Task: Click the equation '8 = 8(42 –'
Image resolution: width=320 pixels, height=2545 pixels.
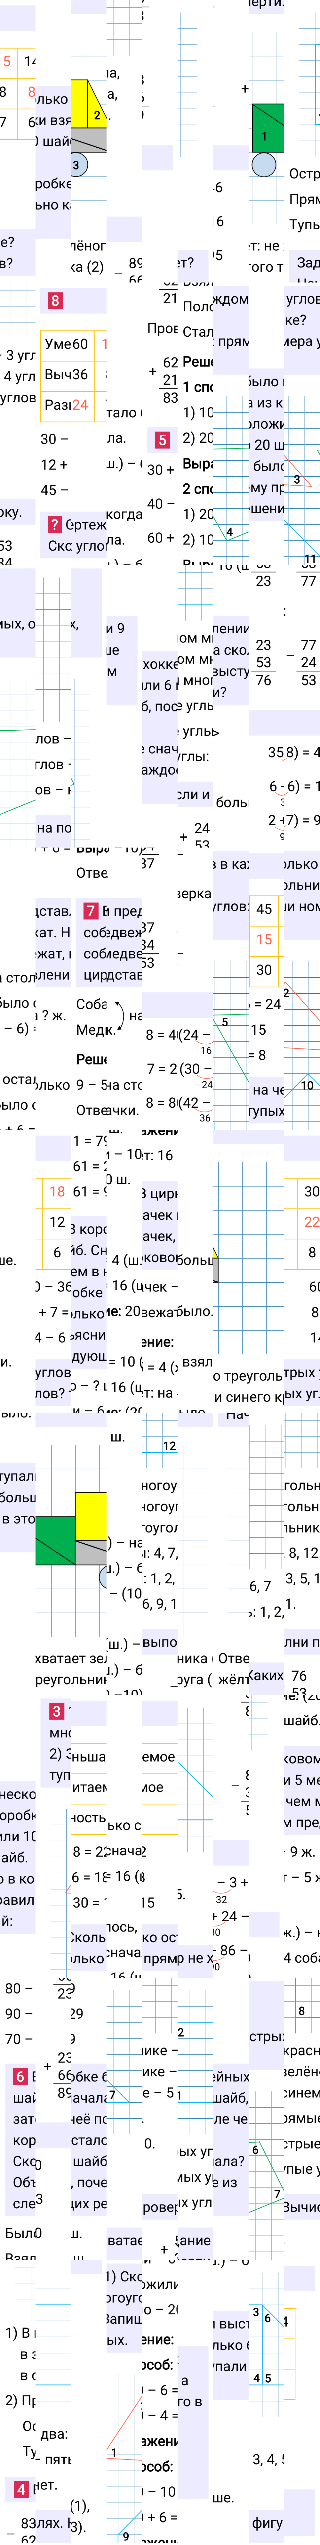Action: click(x=179, y=1103)
